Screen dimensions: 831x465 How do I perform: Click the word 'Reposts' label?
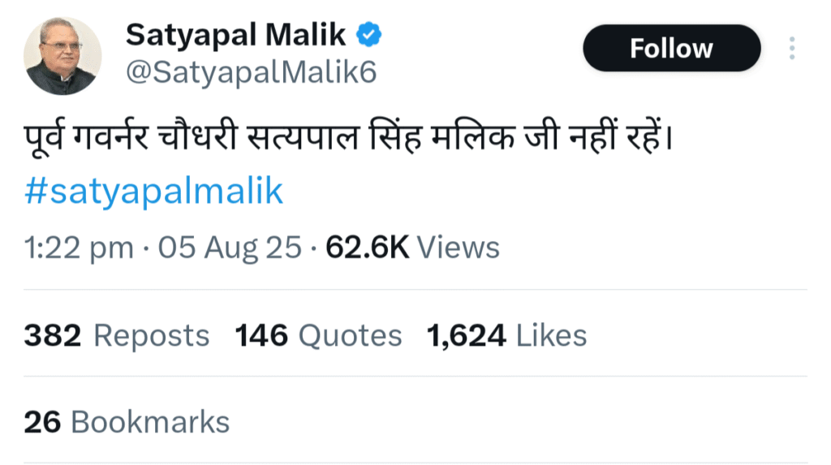pyautogui.click(x=152, y=335)
